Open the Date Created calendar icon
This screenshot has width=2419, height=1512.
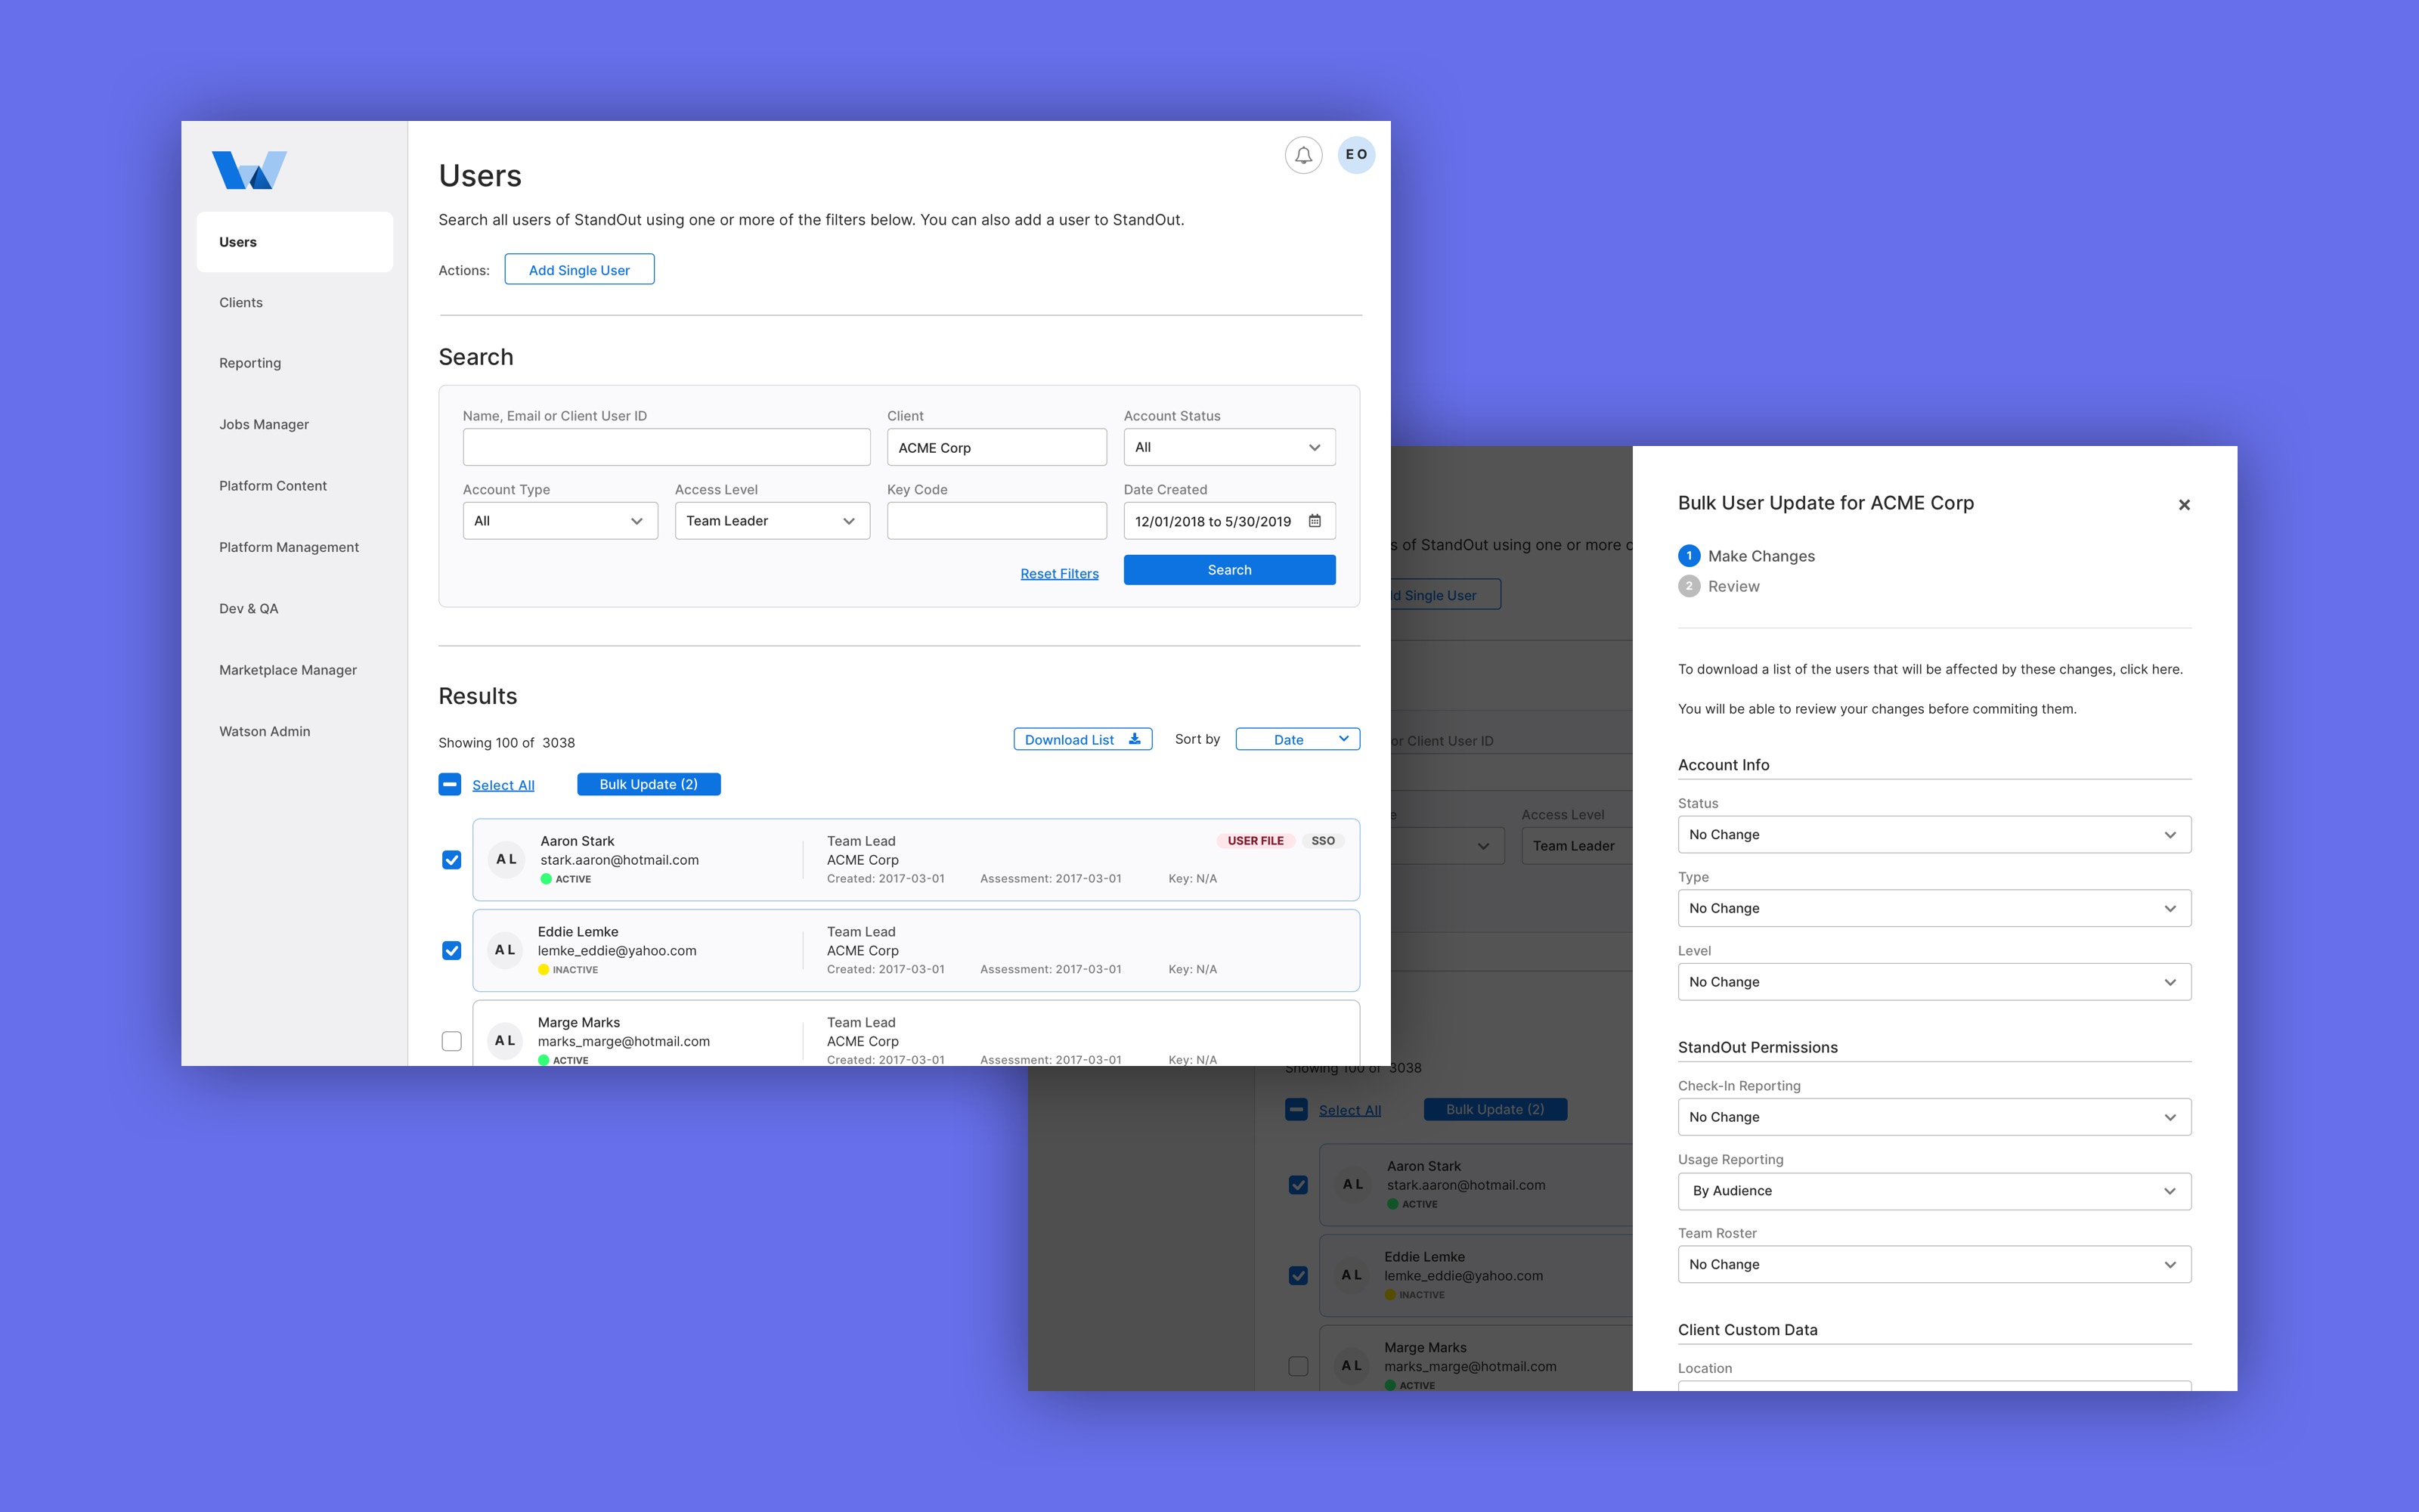[x=1315, y=521]
